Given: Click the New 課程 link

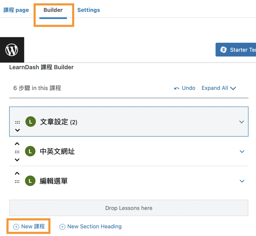Looking at the screenshot, I should click(x=28, y=226).
